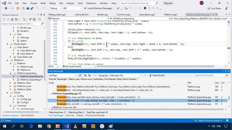The image size is (232, 130).
Task: Open the All Files scope dropdown
Action: tap(62, 75)
